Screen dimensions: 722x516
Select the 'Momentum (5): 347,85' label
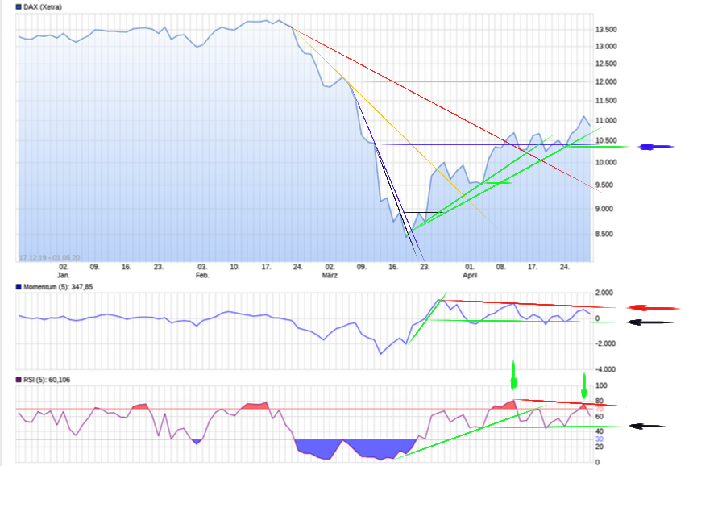[x=58, y=287]
